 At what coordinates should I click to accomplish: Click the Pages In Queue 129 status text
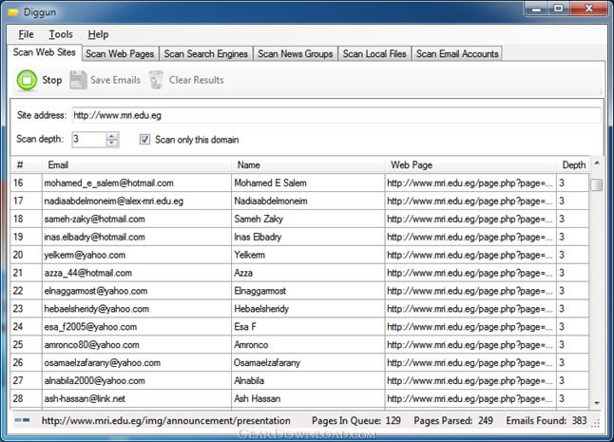pos(355,421)
